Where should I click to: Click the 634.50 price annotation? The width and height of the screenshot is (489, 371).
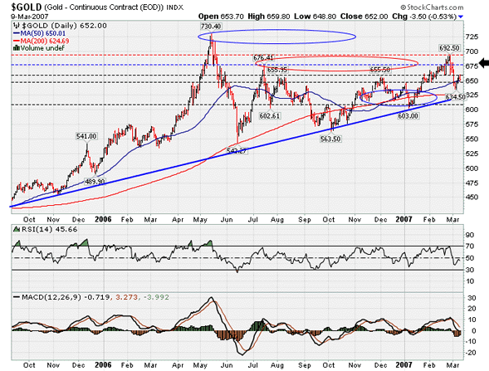point(456,97)
